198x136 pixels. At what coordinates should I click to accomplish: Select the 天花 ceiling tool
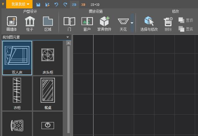123,23
